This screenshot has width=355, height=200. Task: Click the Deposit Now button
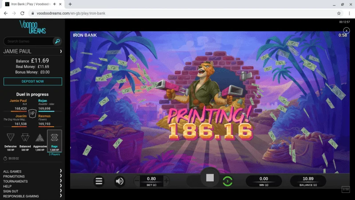33,81
